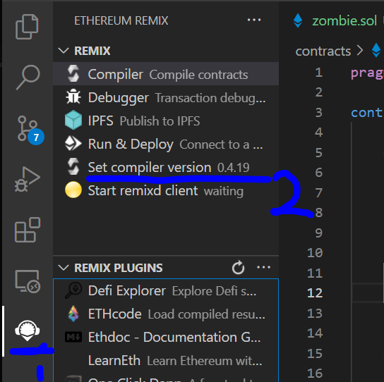This screenshot has height=382, width=384.
Task: Switch to the zombie.sol editor tab
Action: 344,20
